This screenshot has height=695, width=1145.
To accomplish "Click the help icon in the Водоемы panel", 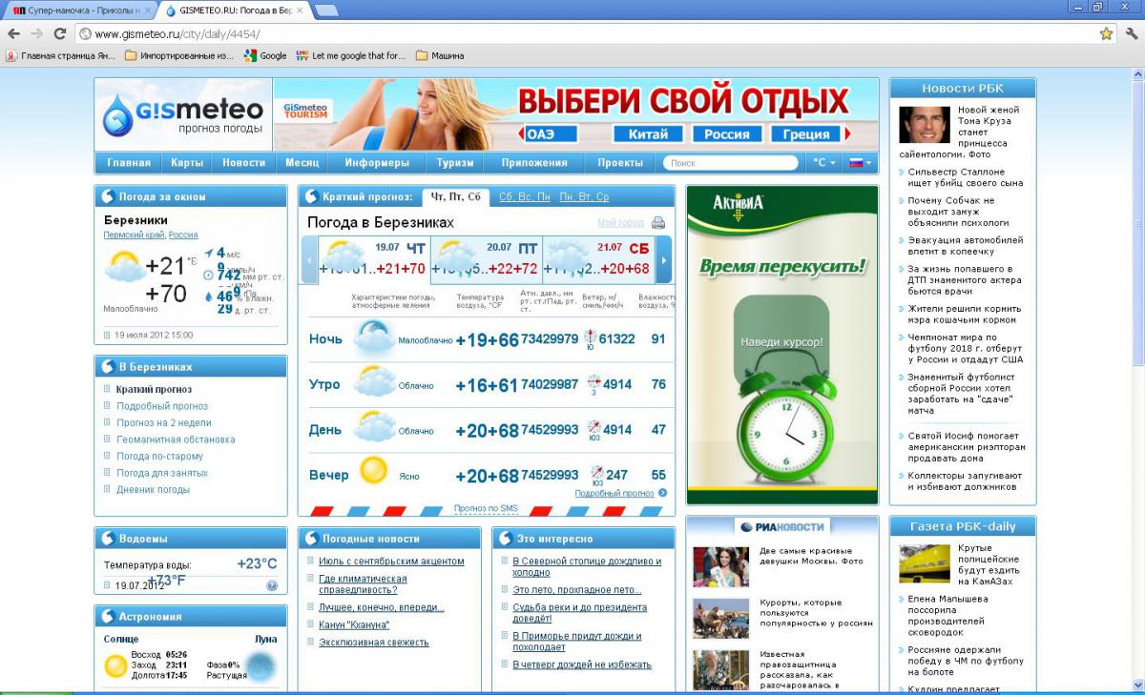I will click(272, 585).
